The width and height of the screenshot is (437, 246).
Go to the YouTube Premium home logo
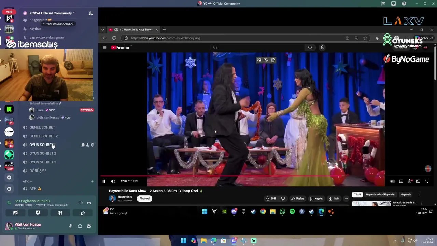pos(121,47)
